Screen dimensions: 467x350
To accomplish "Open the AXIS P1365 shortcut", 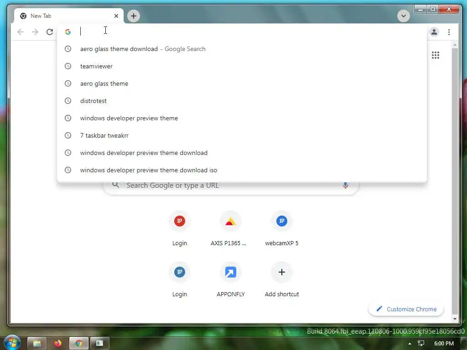I will [230, 229].
